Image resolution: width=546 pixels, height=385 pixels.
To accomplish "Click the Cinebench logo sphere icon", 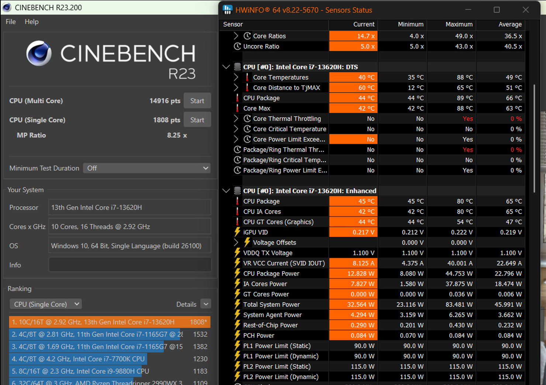I will point(39,54).
